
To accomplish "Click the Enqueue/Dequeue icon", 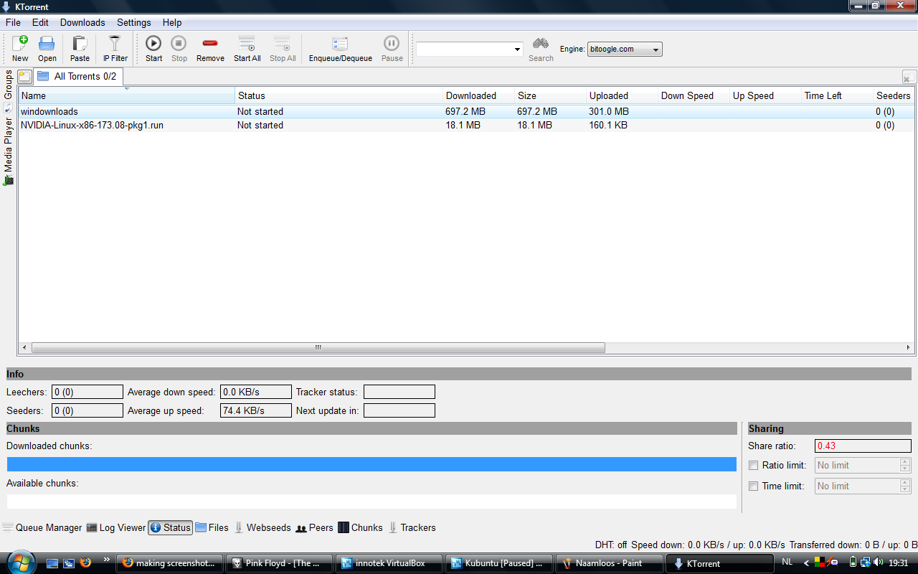I will [340, 49].
